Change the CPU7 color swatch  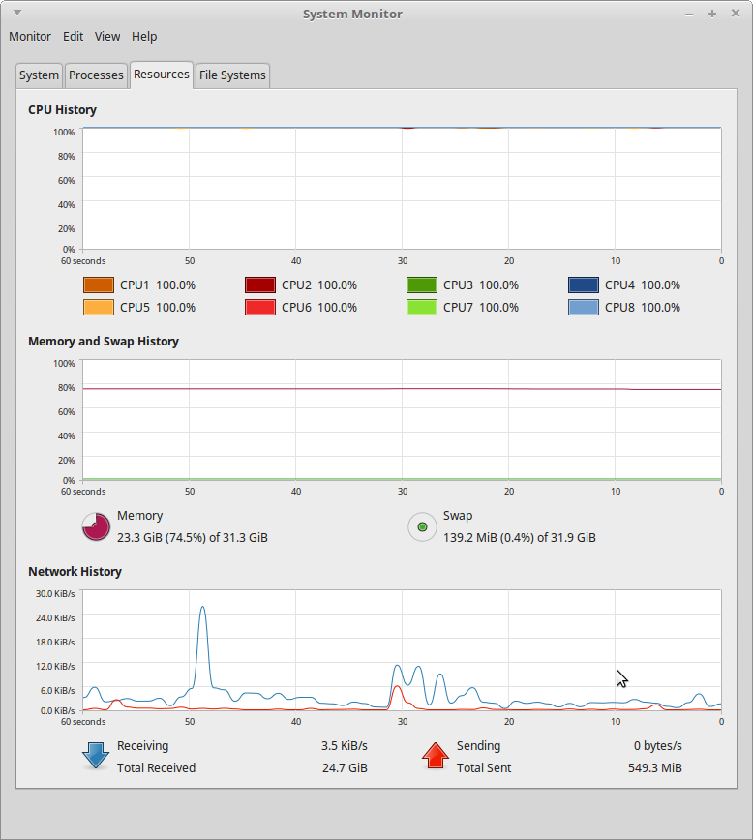[422, 308]
